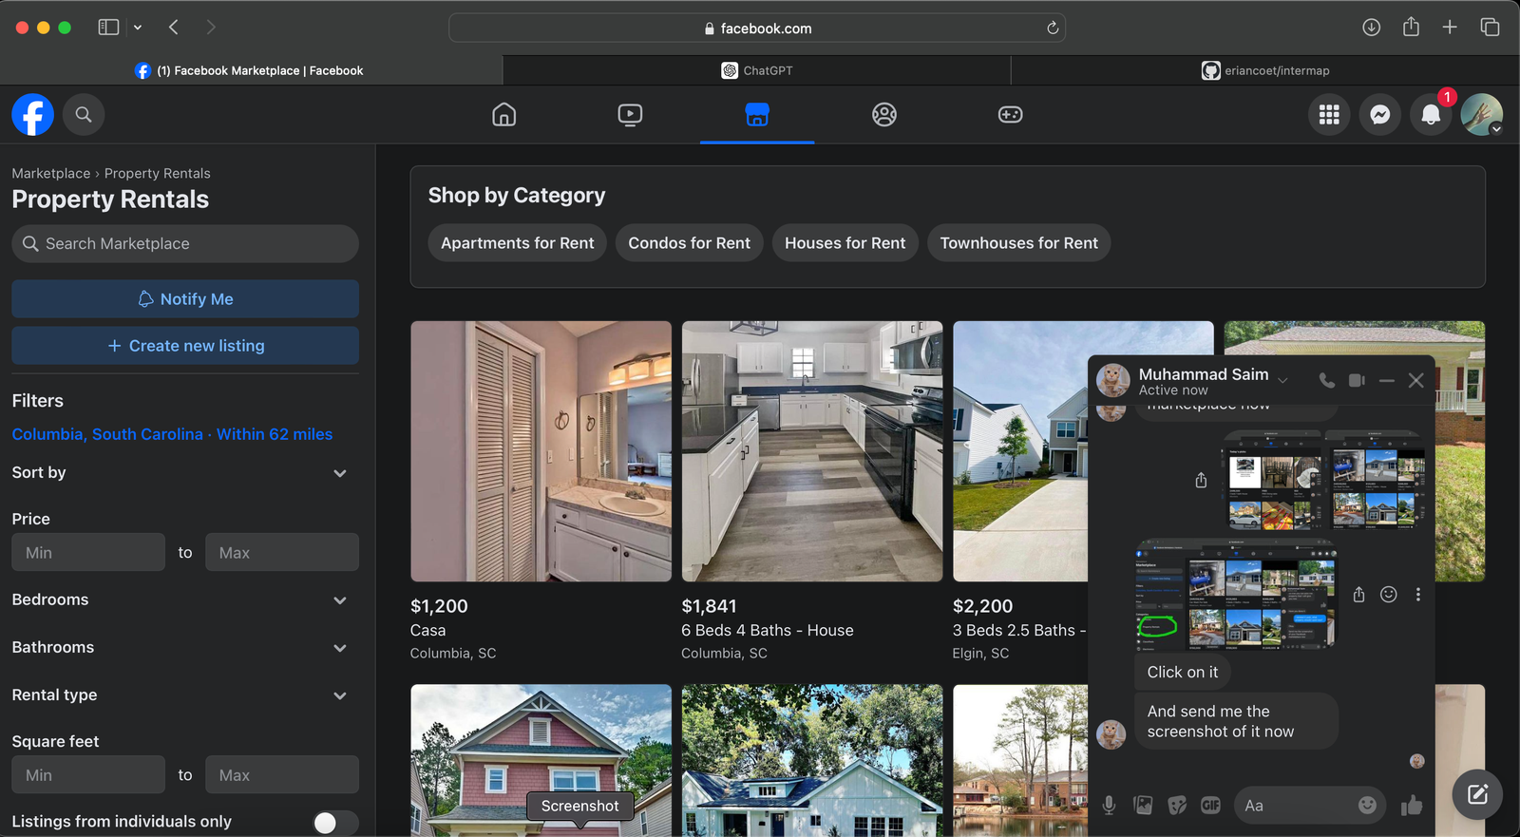The image size is (1520, 837).
Task: Open the account profile picture menu
Action: tap(1482, 115)
